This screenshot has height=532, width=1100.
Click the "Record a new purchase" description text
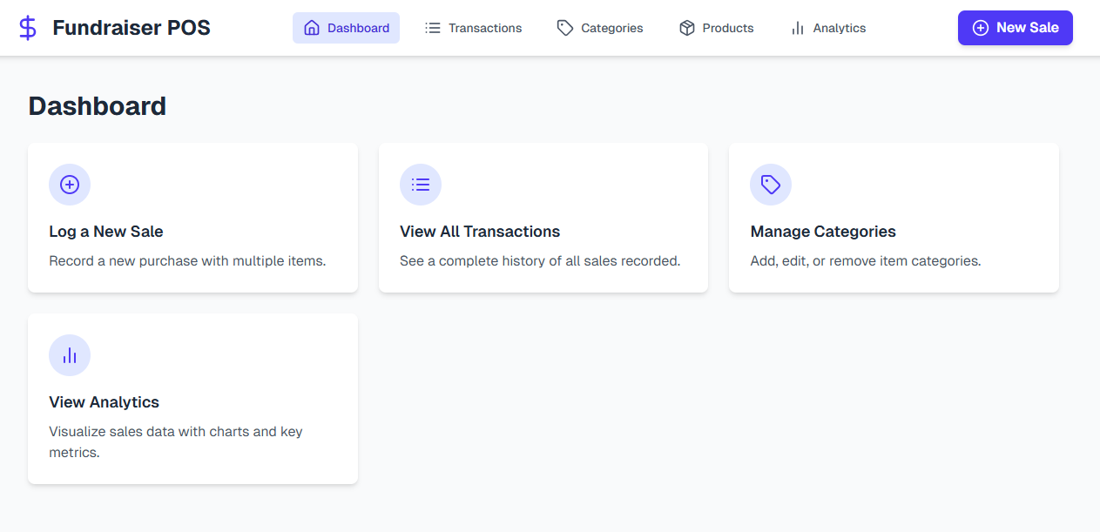tap(187, 261)
